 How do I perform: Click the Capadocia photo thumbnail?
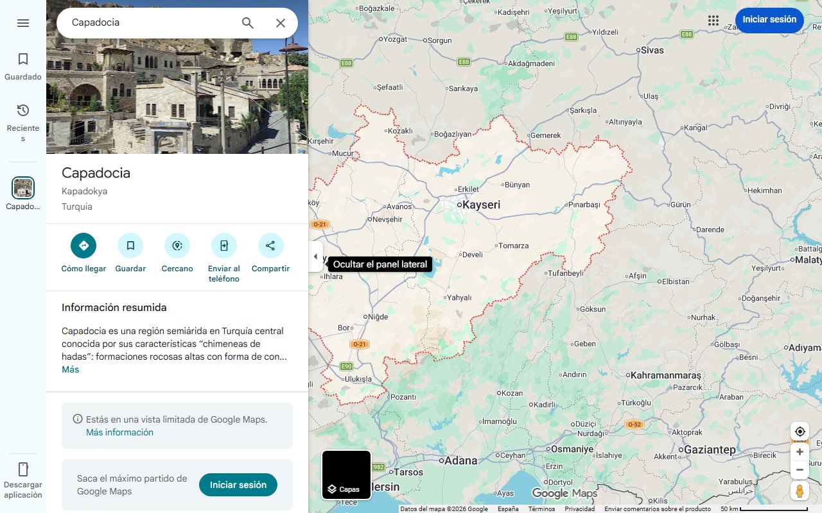[x=23, y=188]
